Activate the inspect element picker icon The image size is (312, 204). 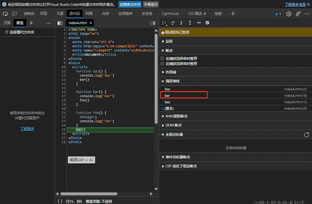click(5, 14)
